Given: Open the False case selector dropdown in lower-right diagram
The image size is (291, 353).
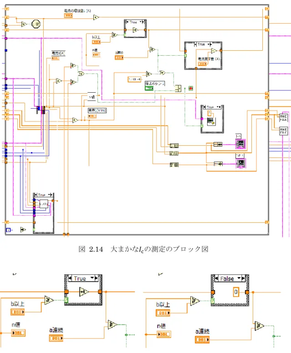Looking at the screenshot, I should pyautogui.click(x=239, y=278).
